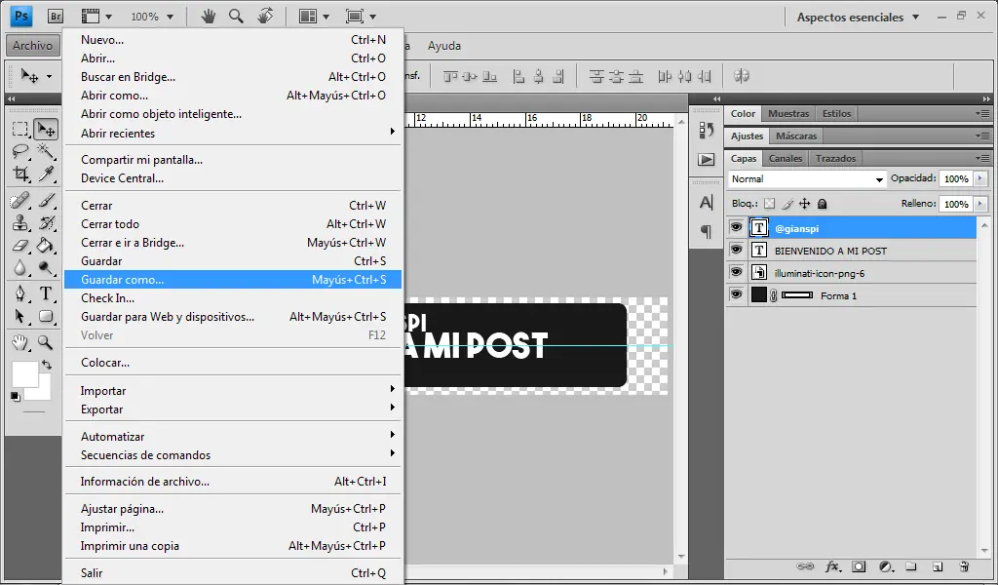Switch to the Canales tab
Screen dimensions: 998x585
(x=785, y=158)
